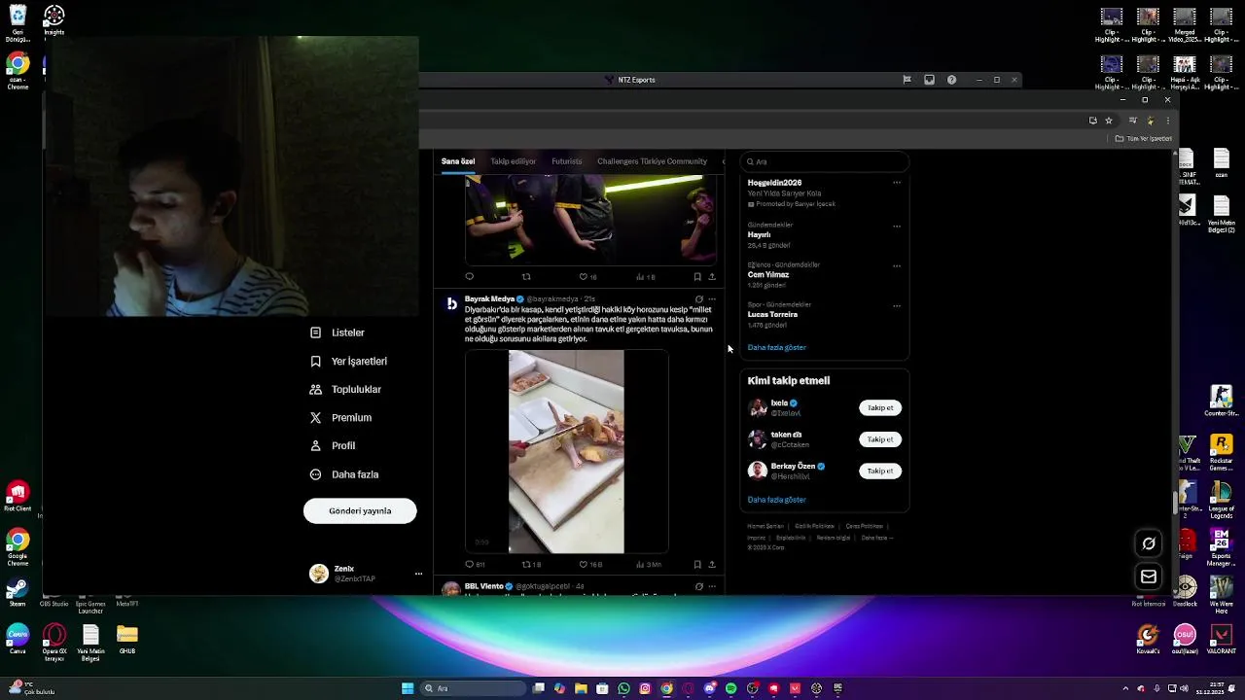Show more trends via Daha fazla göster

777,347
